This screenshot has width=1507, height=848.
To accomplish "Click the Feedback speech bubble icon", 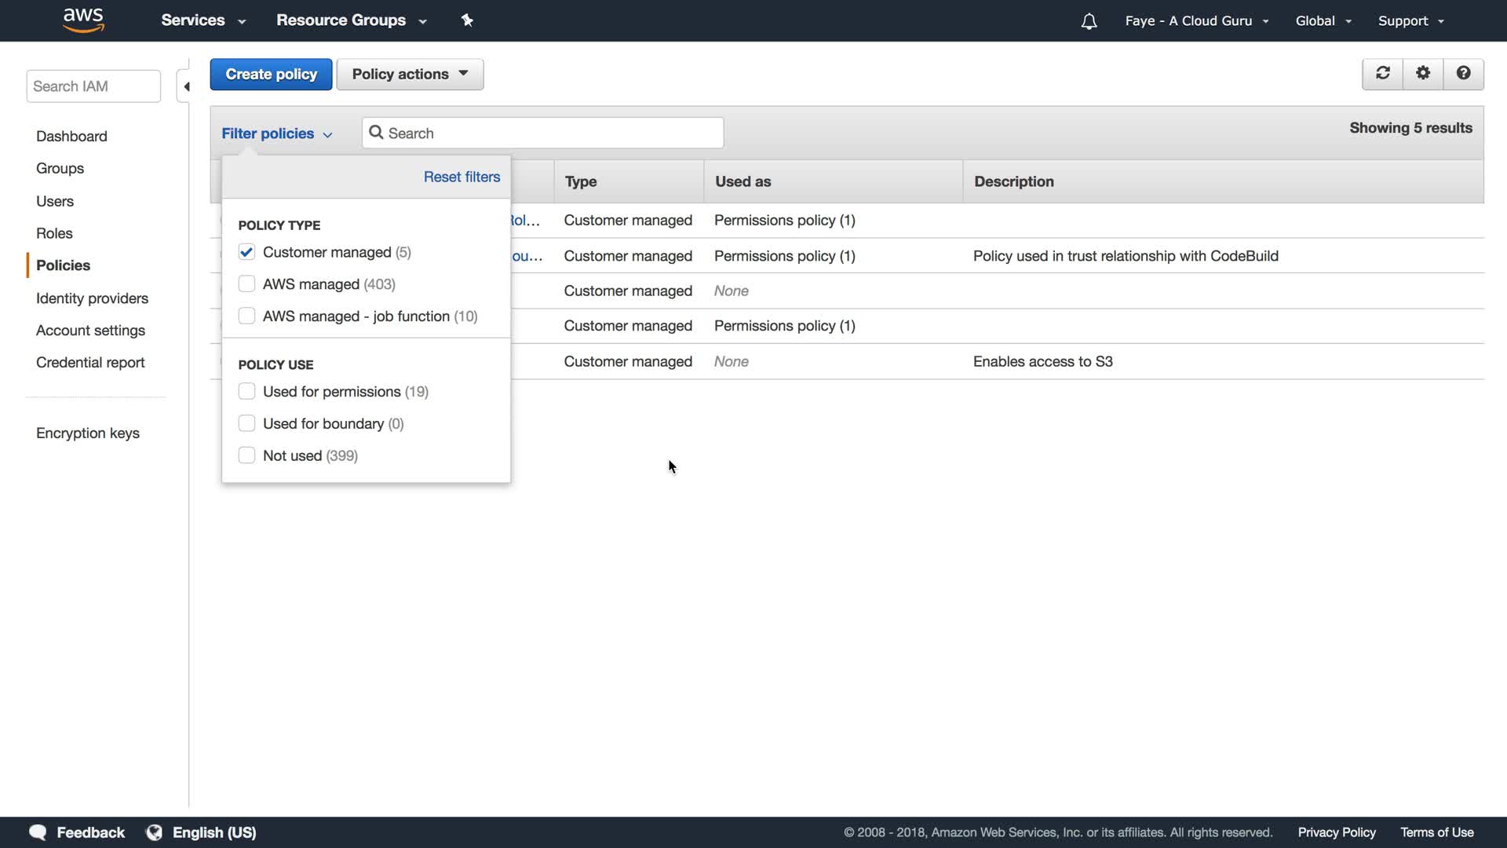I will (x=38, y=832).
